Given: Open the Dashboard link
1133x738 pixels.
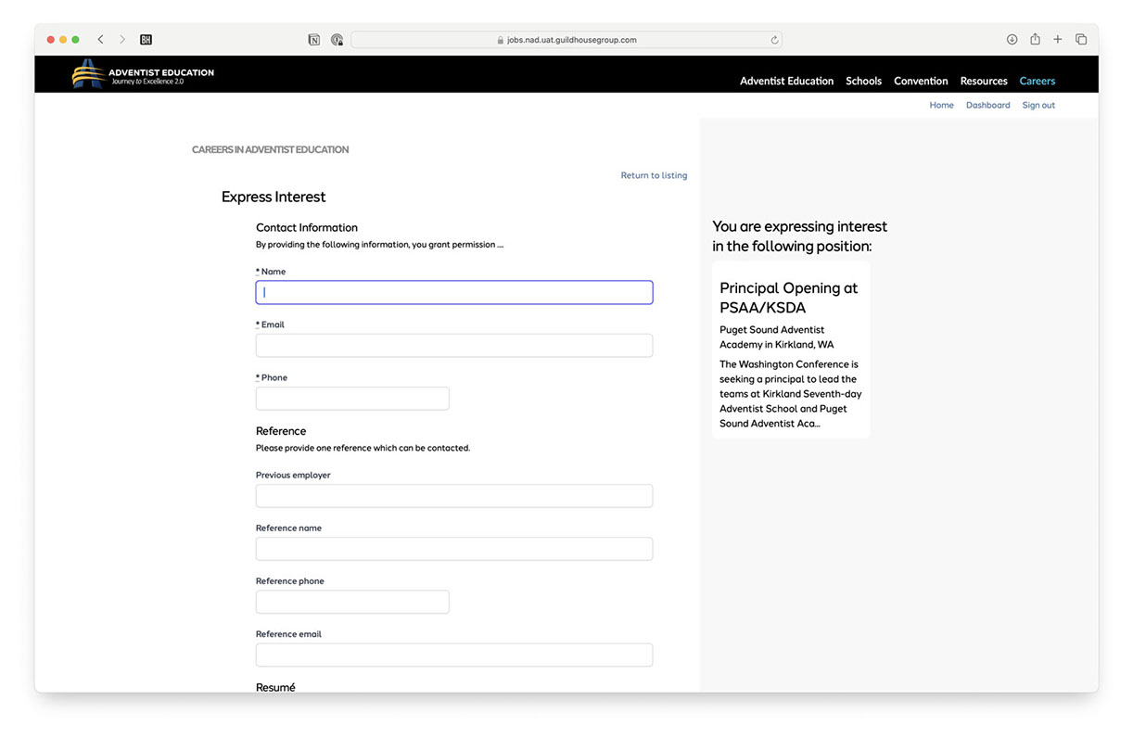Looking at the screenshot, I should 987,106.
